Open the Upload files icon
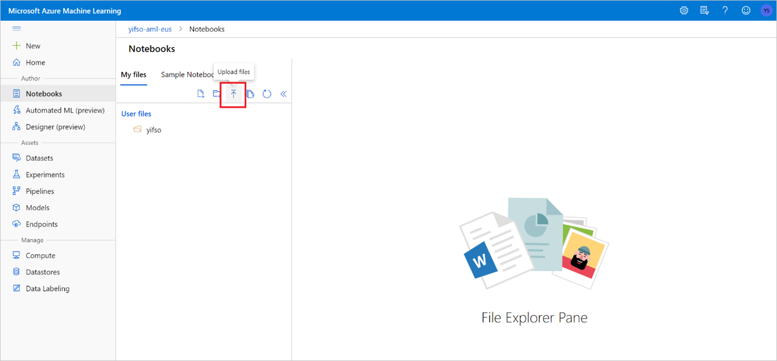777x361 pixels. pyautogui.click(x=233, y=94)
